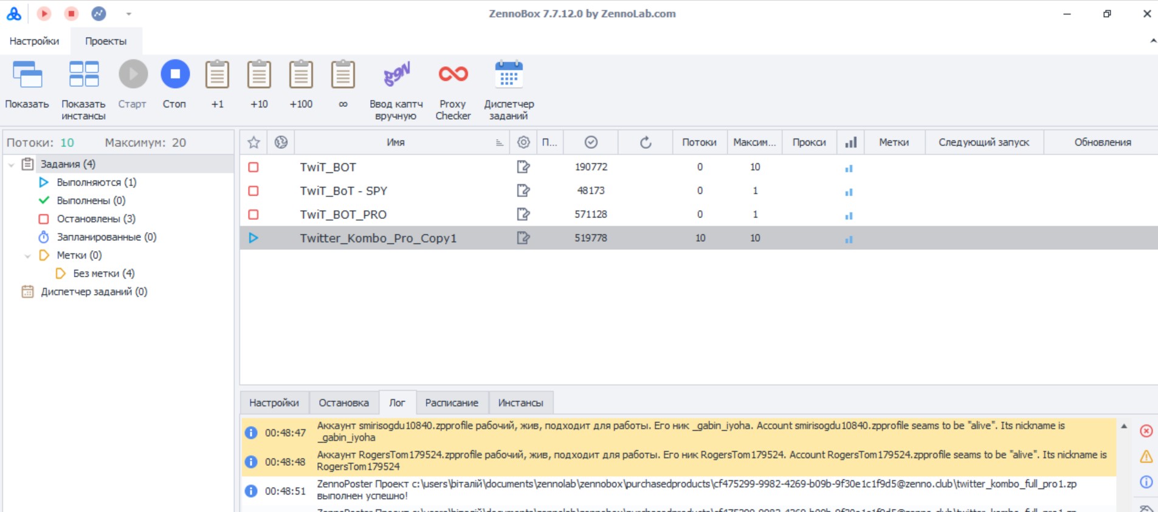
Task: Click statistics bar icon for TwiT_BOT row
Action: (849, 168)
